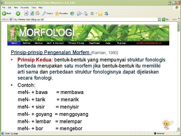Image resolution: width=181 pixels, height=136 pixels.
Task: Click the word 'Contoh:'
Action: [x=26, y=85]
